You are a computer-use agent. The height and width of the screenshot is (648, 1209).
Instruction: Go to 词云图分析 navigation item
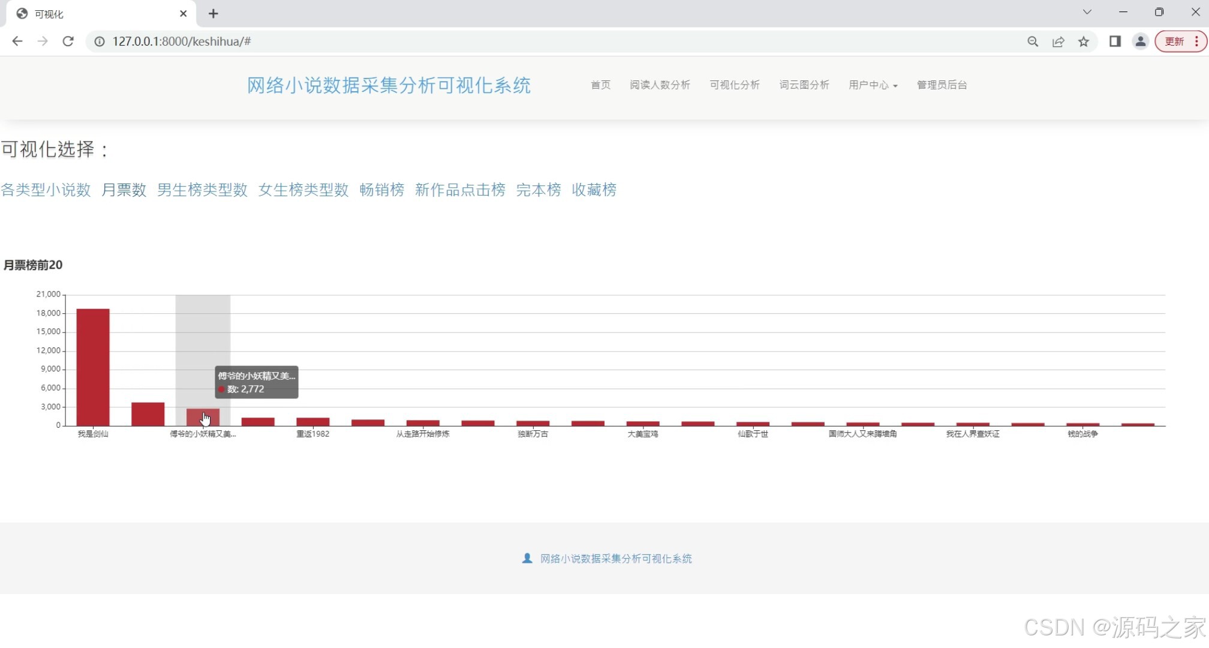[x=804, y=85]
